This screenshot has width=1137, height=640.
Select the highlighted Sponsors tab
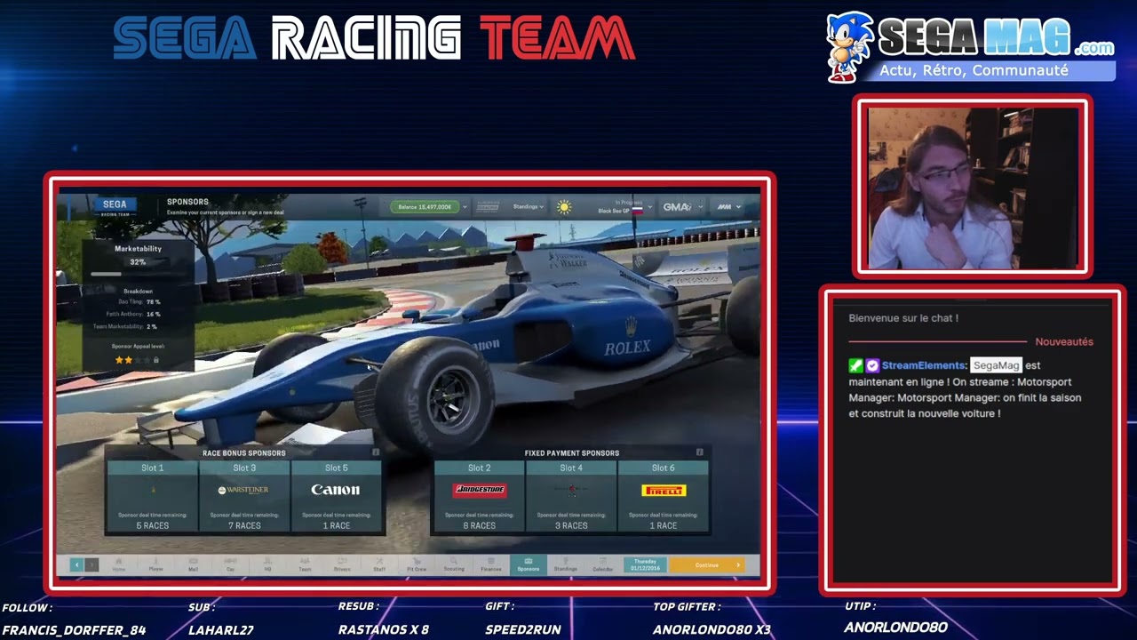coord(529,564)
